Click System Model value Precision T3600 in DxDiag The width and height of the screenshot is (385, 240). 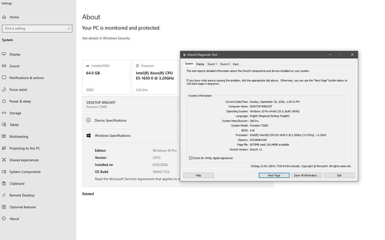[259, 126]
